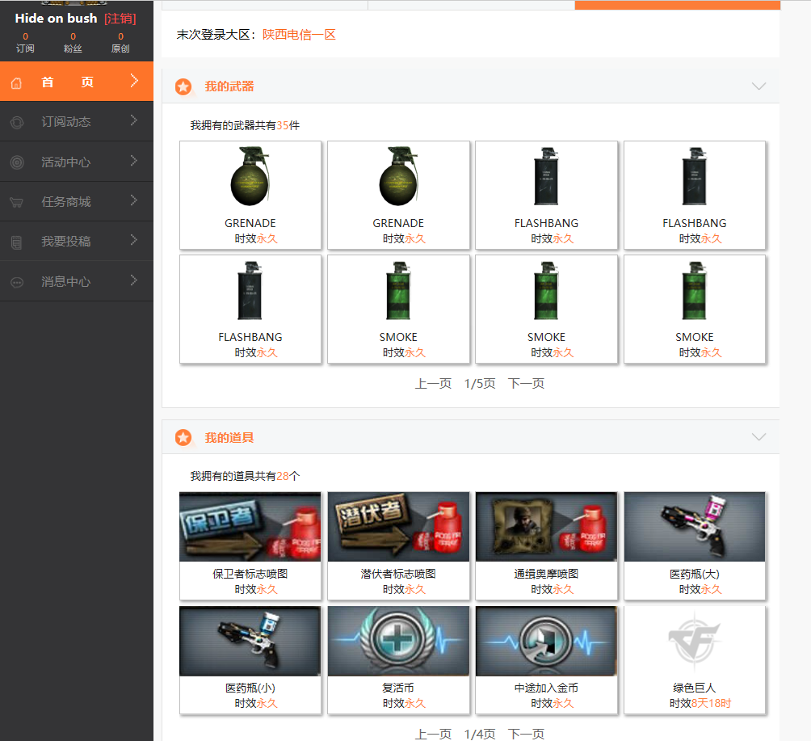The height and width of the screenshot is (741, 811).
Task: Go to 上一页 in weapons list
Action: pos(433,384)
